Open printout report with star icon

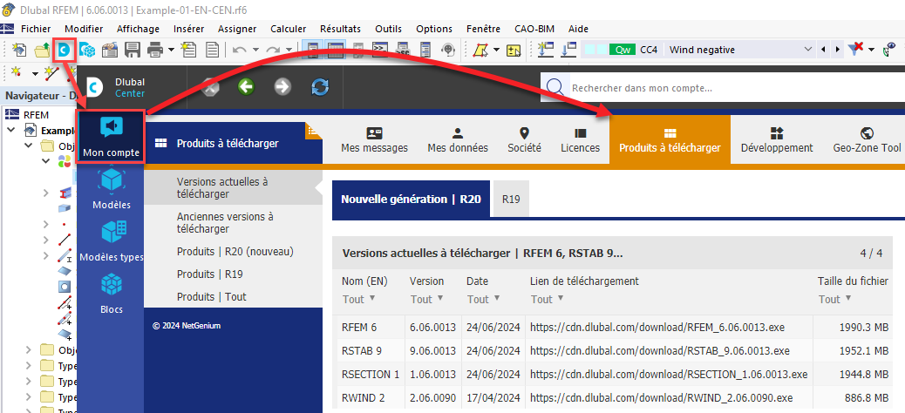click(188, 51)
